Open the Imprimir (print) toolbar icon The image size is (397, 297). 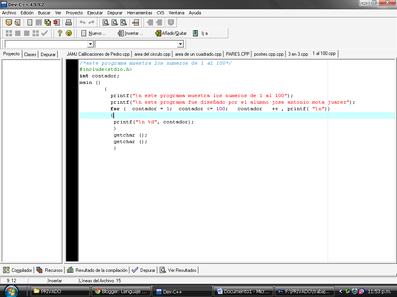click(68, 22)
